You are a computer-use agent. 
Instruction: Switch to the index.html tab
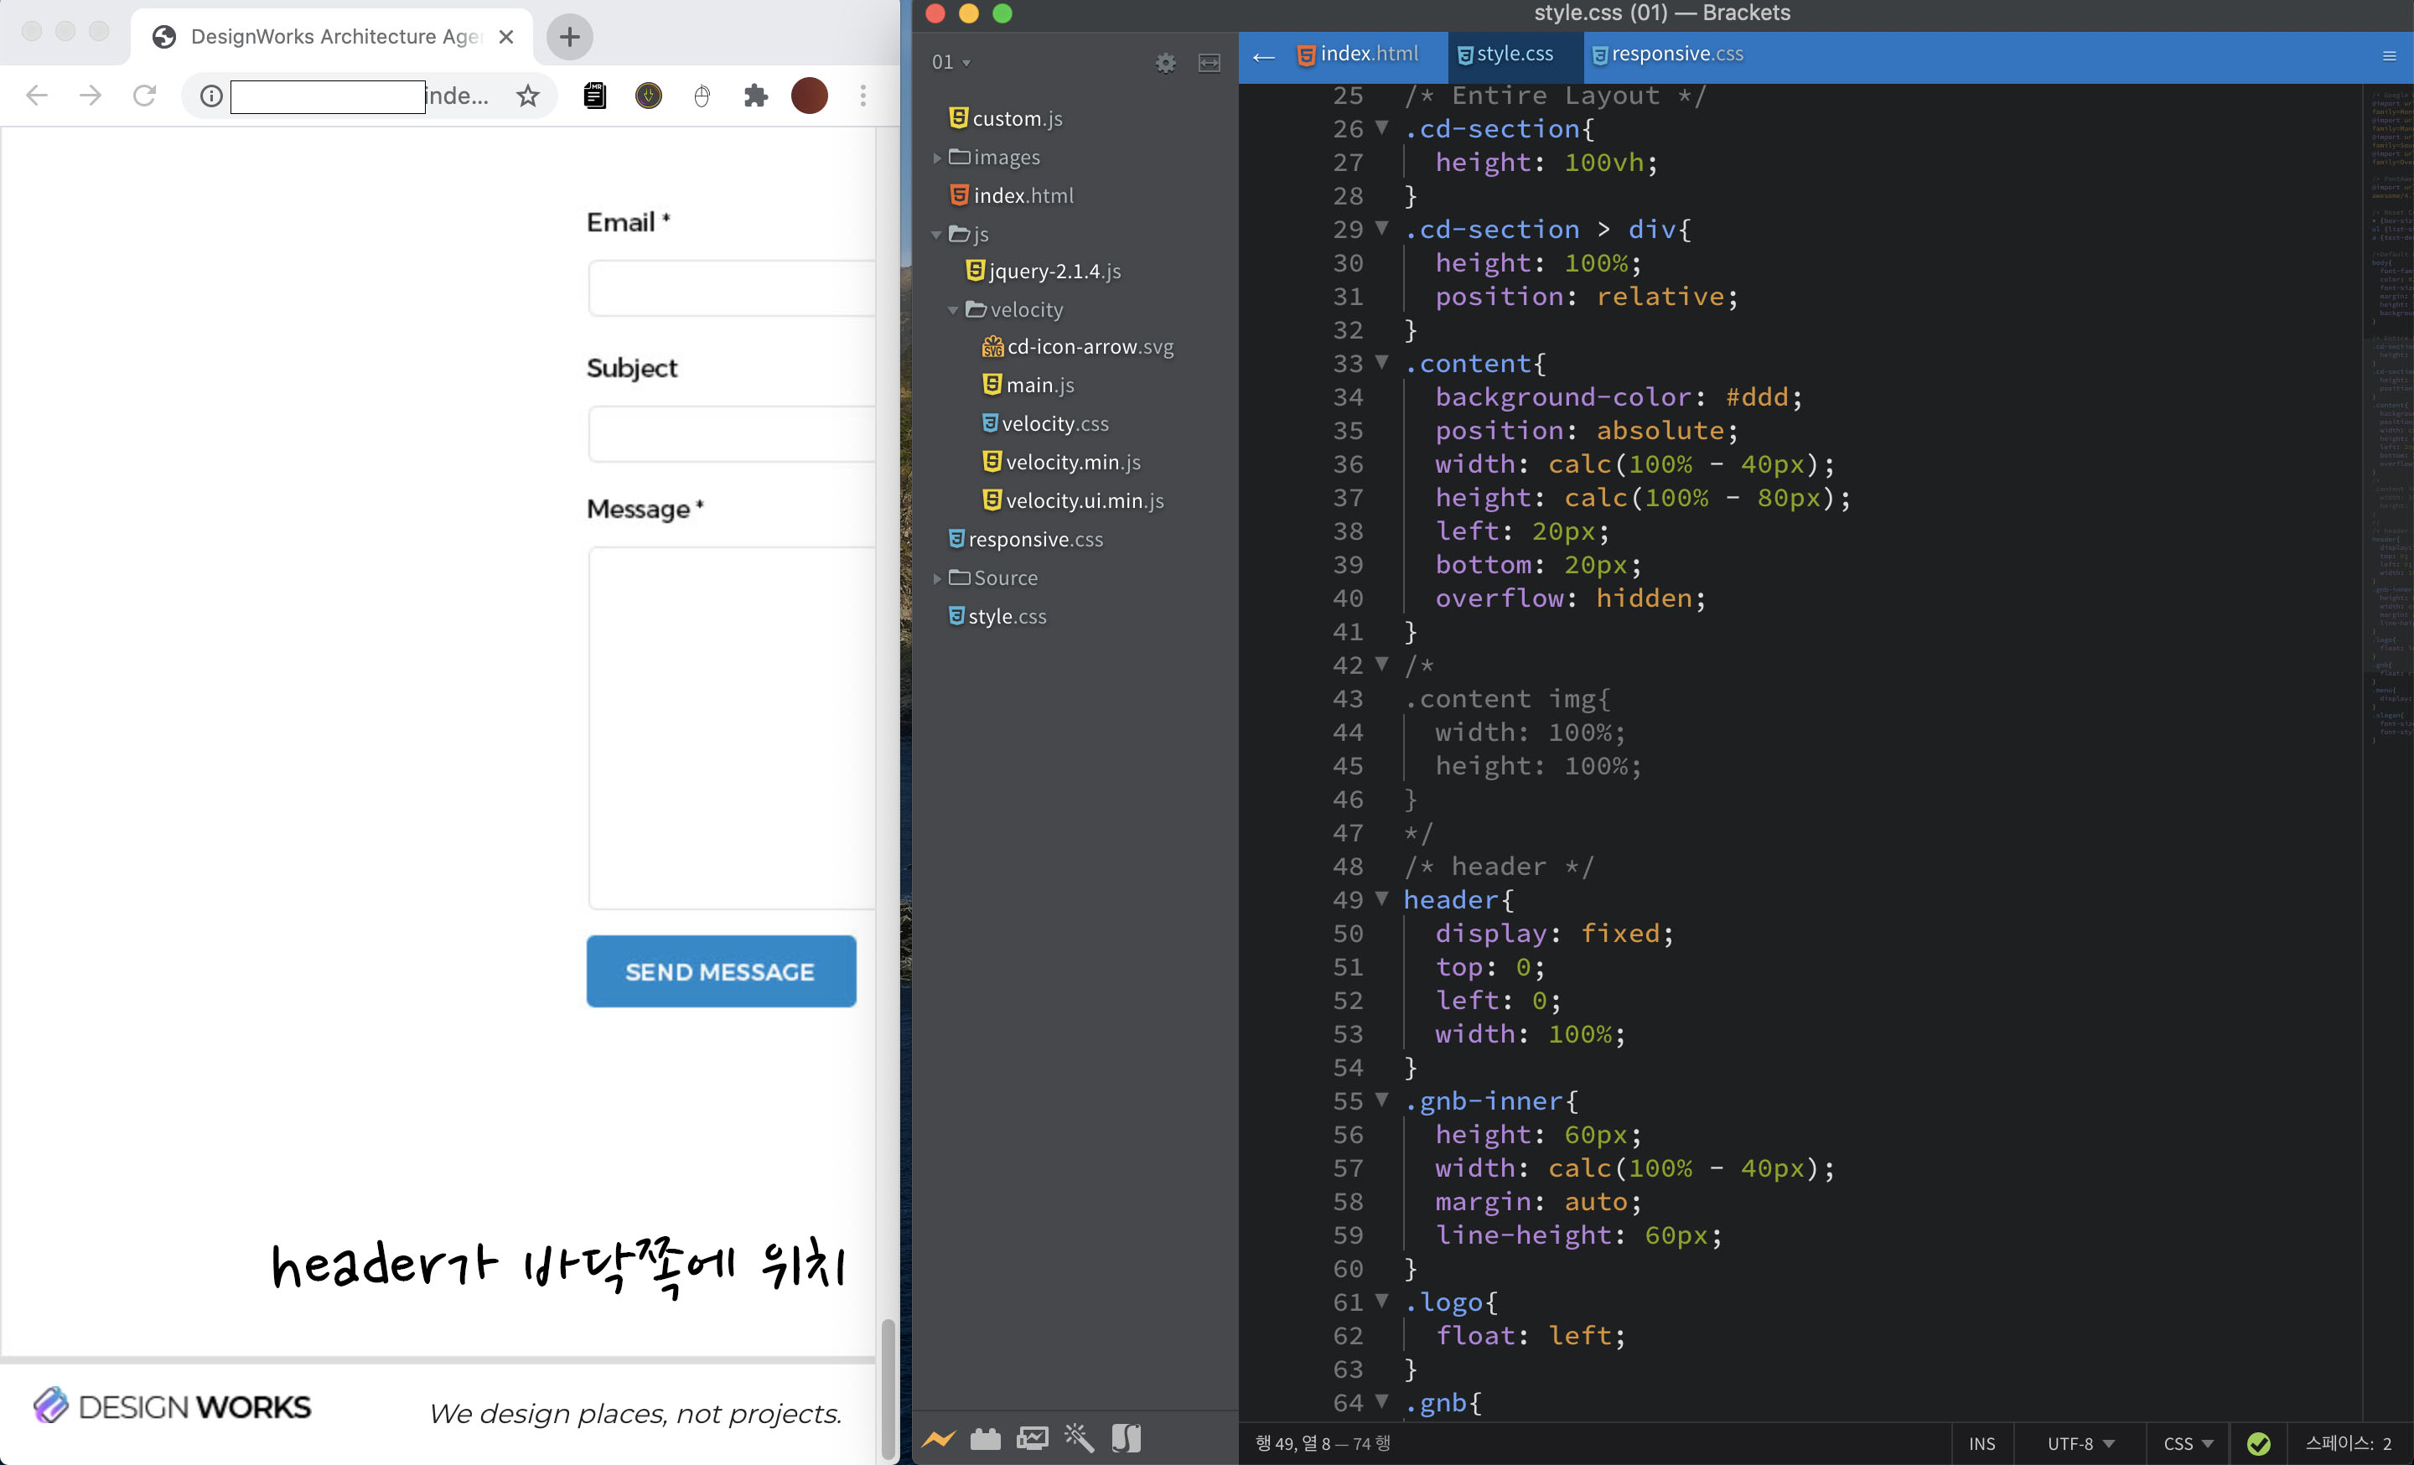point(1359,54)
